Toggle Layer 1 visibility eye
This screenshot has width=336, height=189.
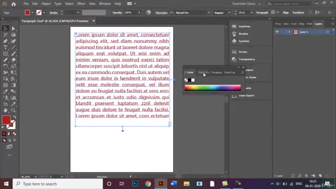pos(277,31)
